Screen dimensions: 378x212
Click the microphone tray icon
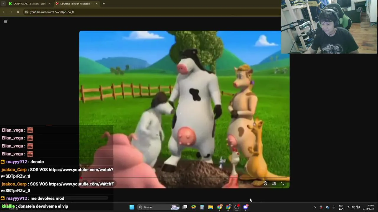[x=334, y=207]
